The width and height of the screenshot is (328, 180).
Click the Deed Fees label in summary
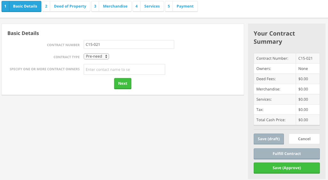click(266, 79)
